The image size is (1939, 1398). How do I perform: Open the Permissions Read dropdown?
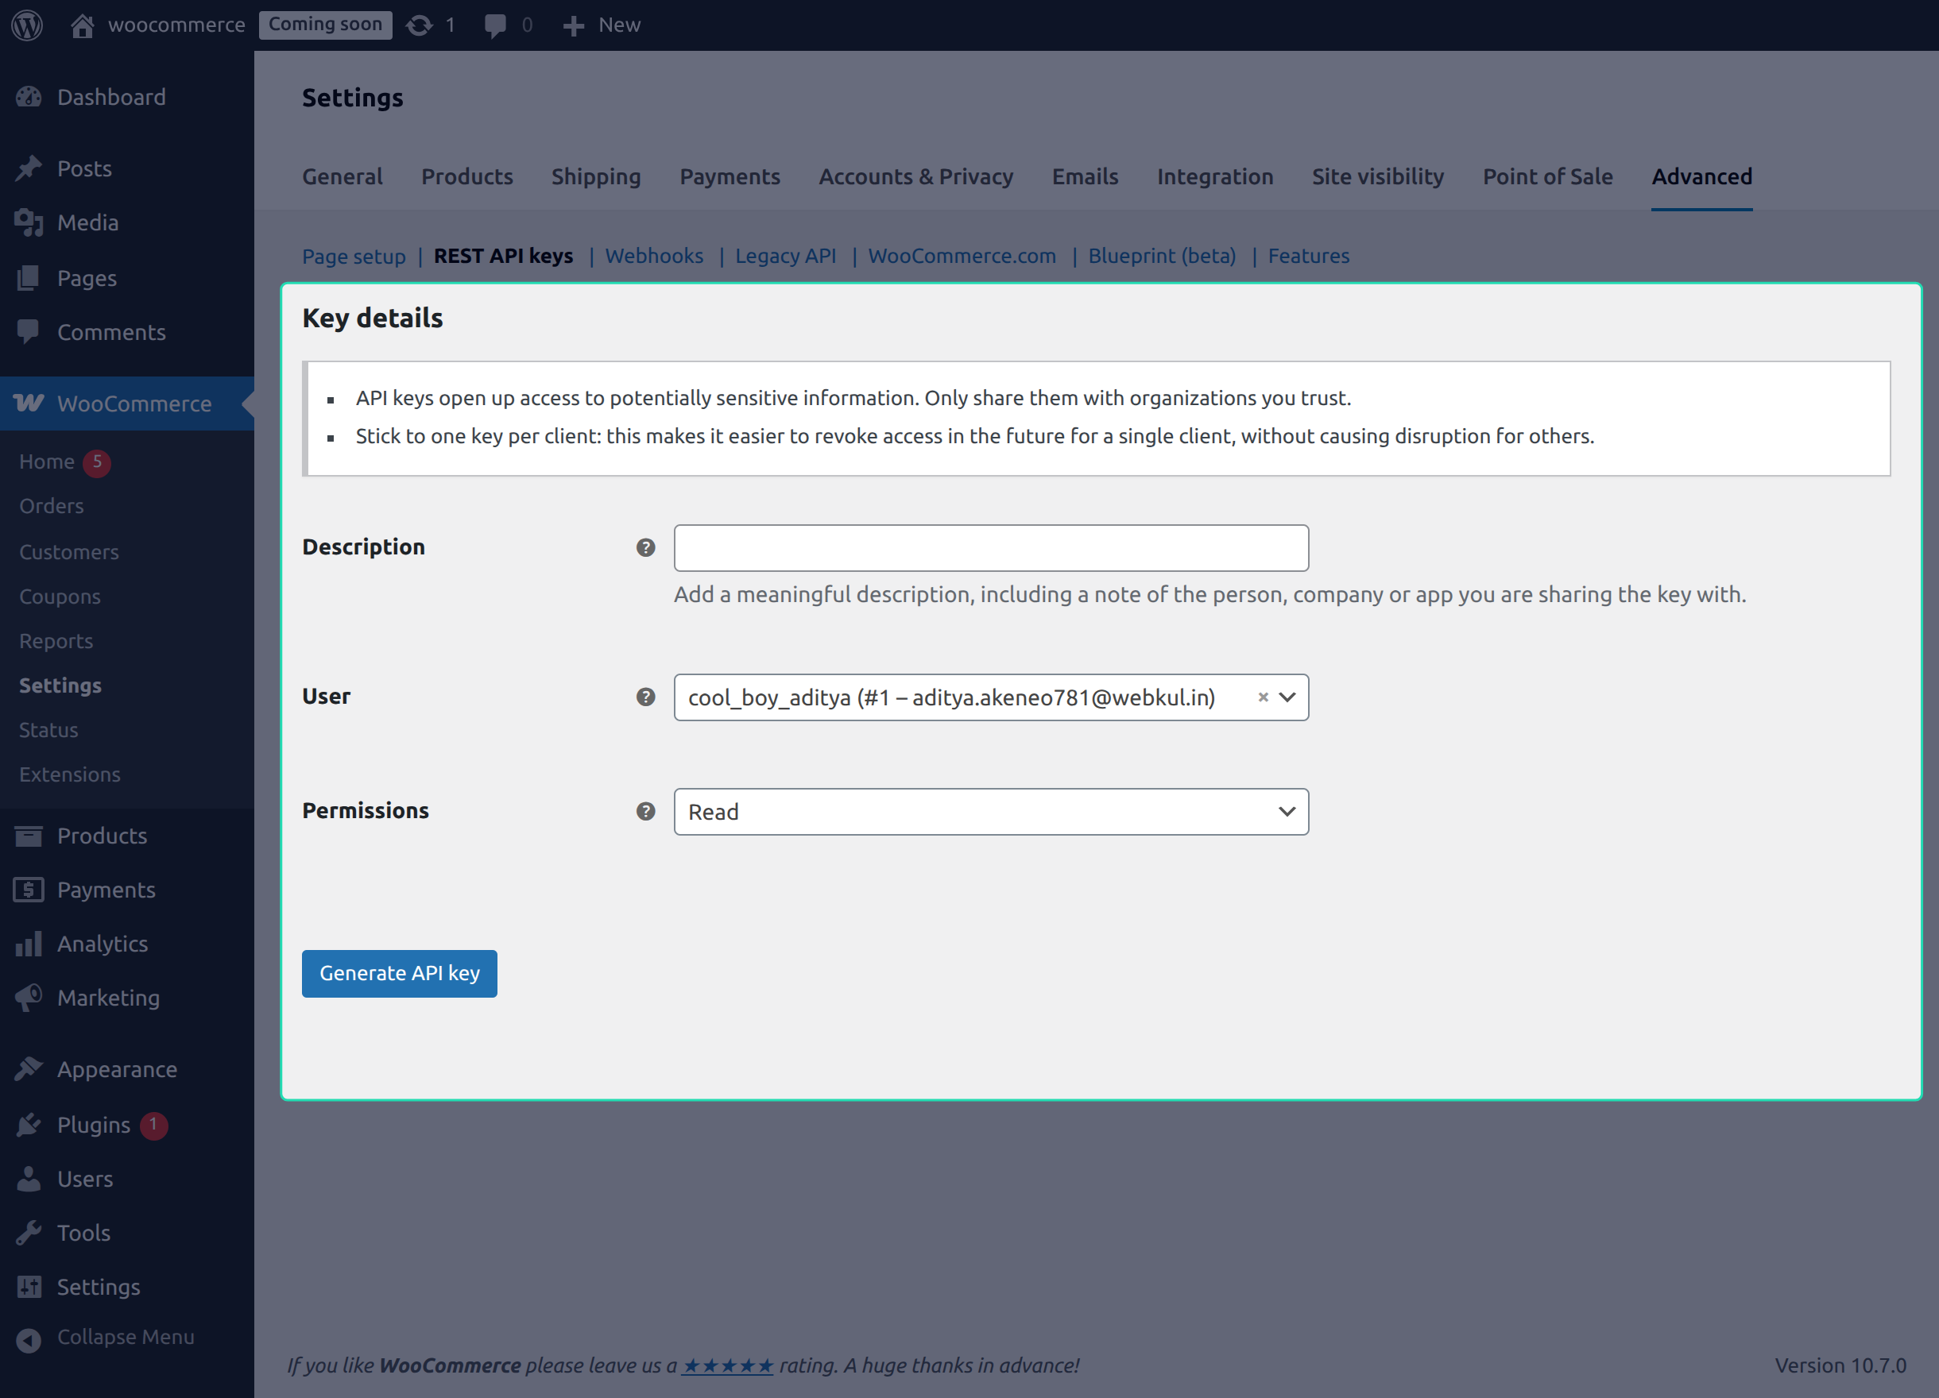point(991,812)
